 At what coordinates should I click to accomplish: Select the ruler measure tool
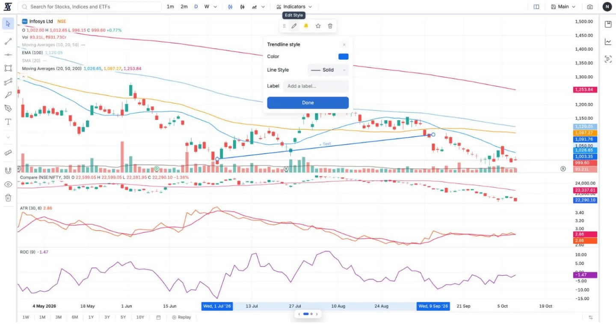click(8, 153)
